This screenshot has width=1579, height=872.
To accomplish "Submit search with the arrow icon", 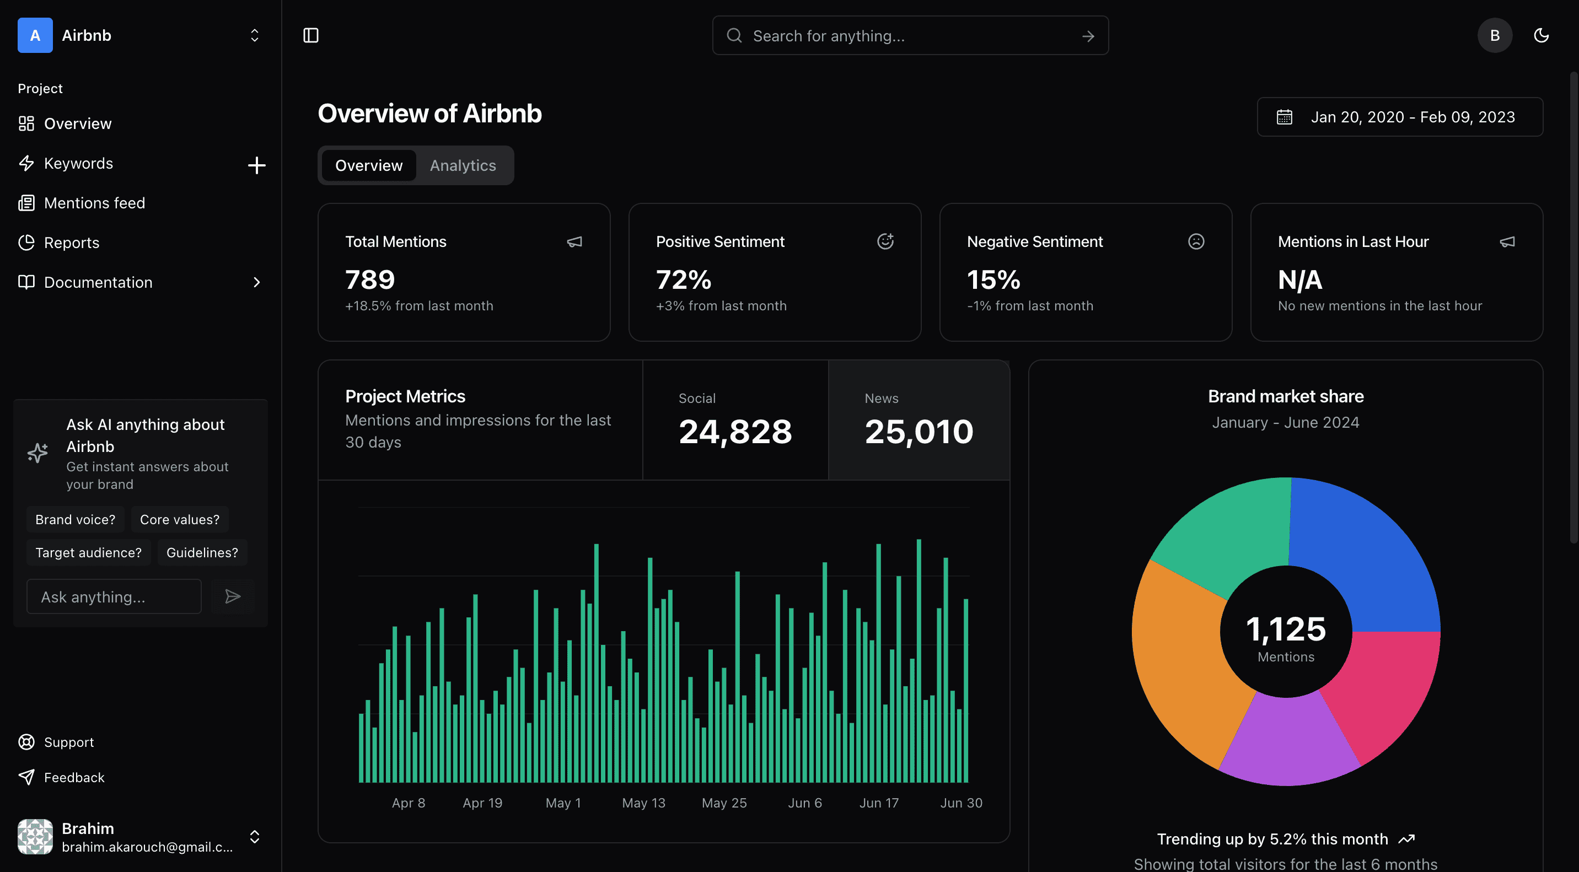I will (1088, 36).
